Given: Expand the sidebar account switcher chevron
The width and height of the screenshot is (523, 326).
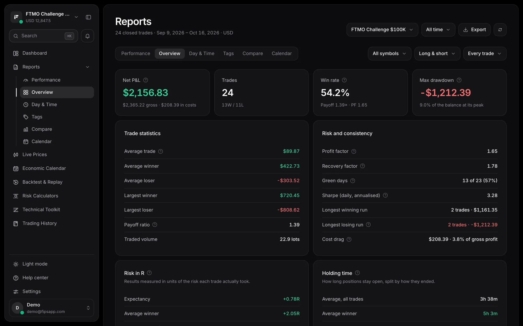Looking at the screenshot, I should (76, 17).
